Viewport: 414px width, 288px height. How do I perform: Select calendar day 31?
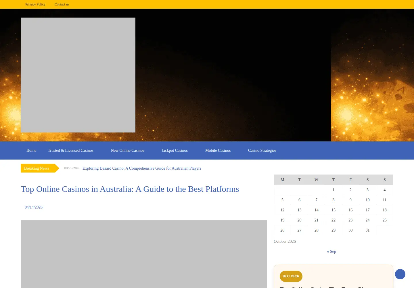pos(367,230)
